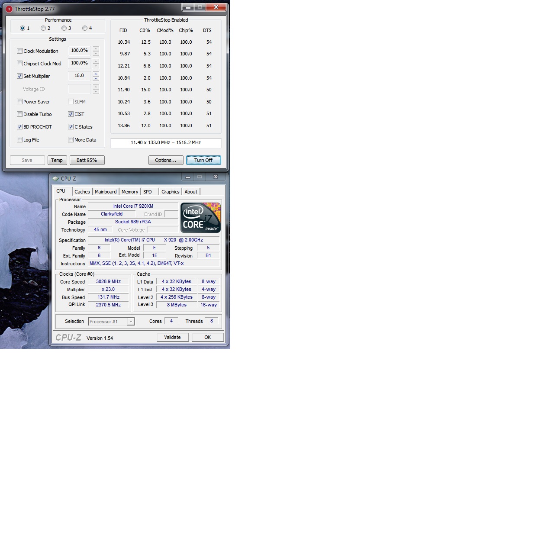
Task: Click the Clock Modulation 100.0% field
Action: tap(79, 51)
